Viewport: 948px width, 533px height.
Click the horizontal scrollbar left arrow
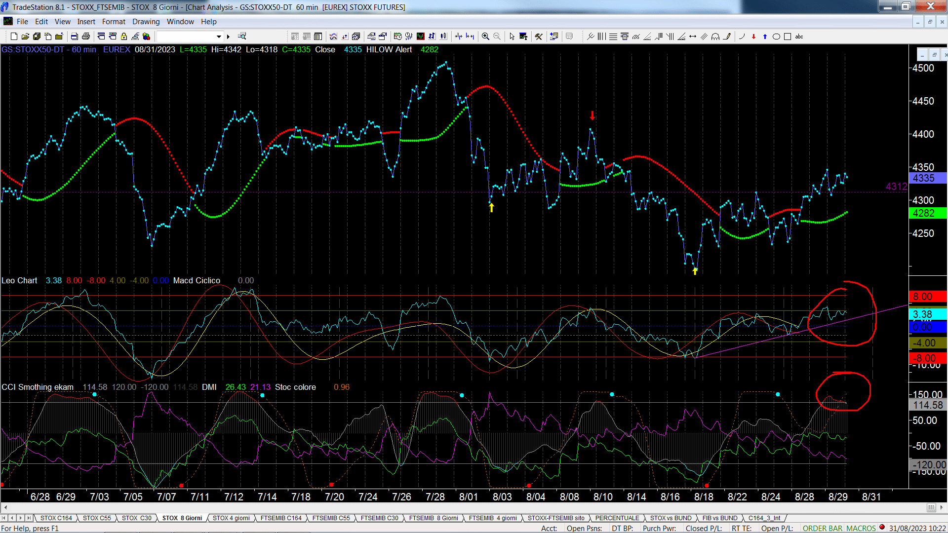(5, 507)
